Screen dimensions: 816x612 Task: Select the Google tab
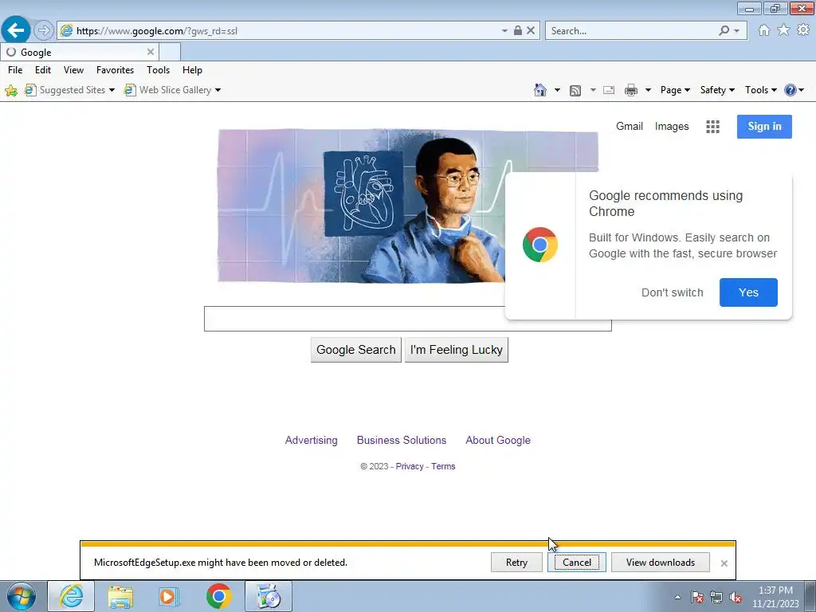pyautogui.click(x=79, y=52)
